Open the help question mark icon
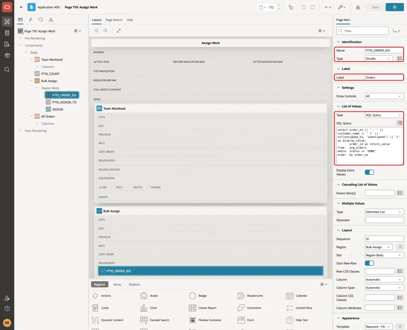407x330 pixels. point(7,309)
